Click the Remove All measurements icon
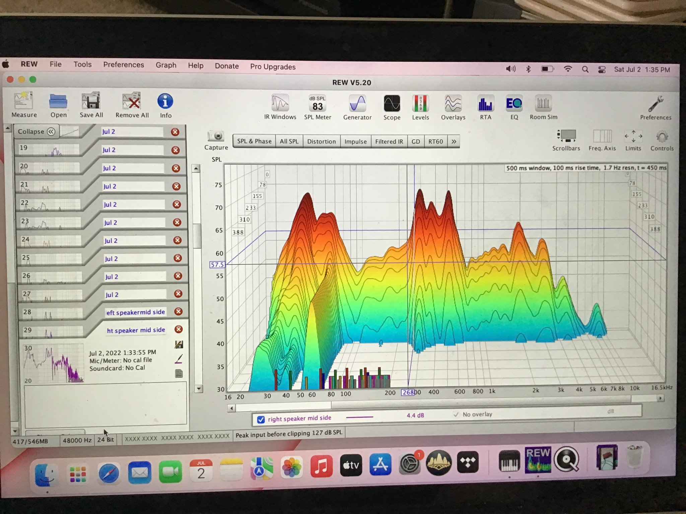The image size is (686, 514). coord(132,105)
